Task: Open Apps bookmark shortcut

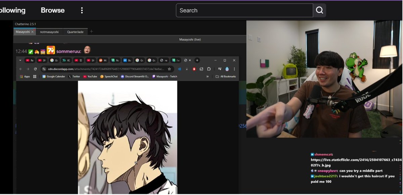Action: 25,77
